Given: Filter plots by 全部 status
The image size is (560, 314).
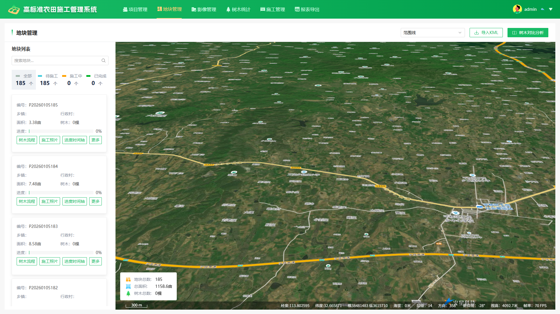Looking at the screenshot, I should coord(24,79).
